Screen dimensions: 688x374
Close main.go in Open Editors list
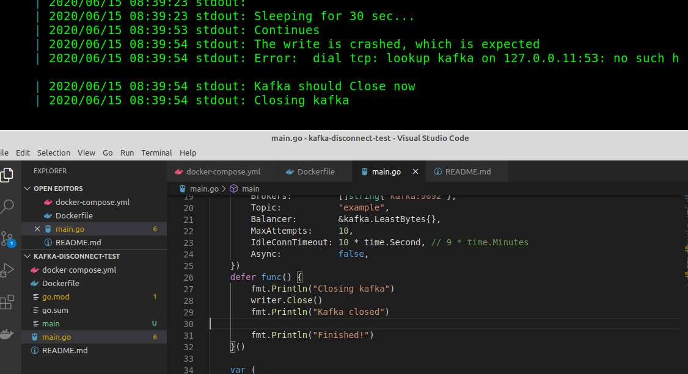(x=37, y=229)
